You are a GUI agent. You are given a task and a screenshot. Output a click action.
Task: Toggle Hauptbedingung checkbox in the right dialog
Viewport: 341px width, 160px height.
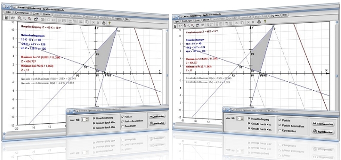pyautogui.click(x=249, y=119)
